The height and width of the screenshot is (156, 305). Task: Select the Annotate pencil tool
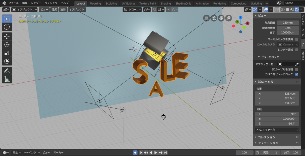click(7, 71)
